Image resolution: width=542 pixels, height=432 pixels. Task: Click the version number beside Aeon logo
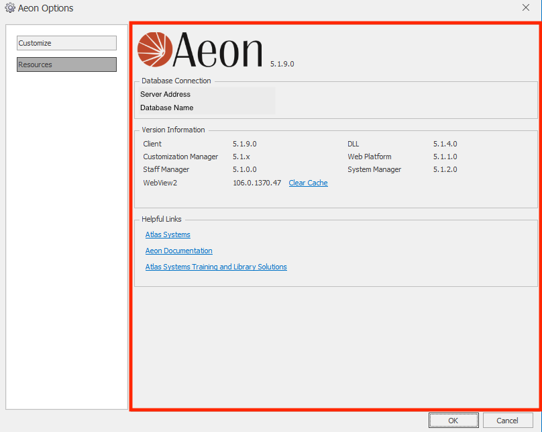[x=282, y=64]
